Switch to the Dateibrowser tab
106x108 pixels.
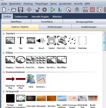pos(21,17)
